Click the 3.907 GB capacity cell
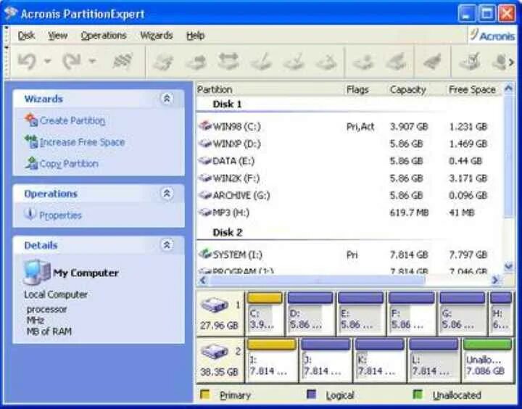522x409 pixels. tap(409, 127)
